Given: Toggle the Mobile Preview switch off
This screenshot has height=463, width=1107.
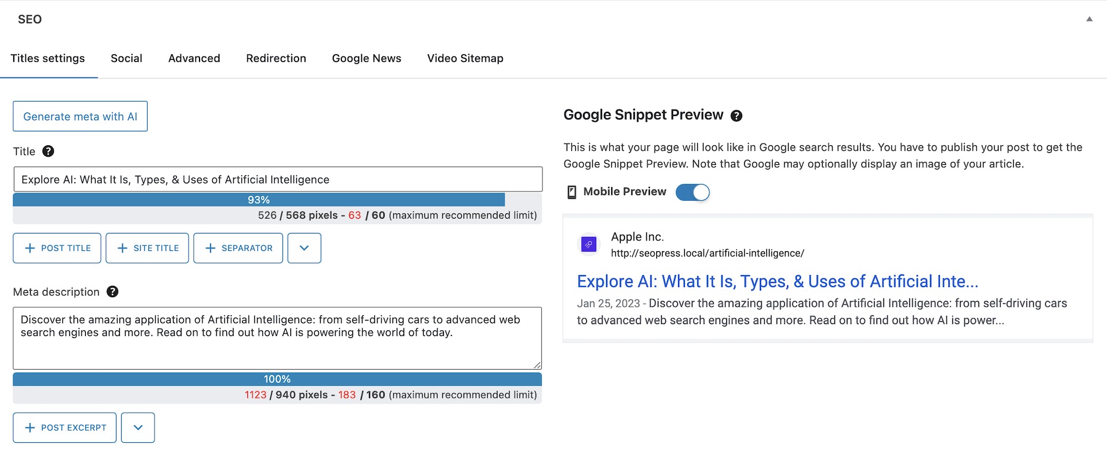Looking at the screenshot, I should click(x=692, y=192).
